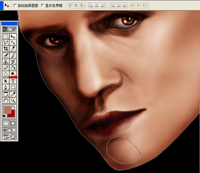Pick the Eraser tool
This screenshot has height=173, width=200.
6,68
